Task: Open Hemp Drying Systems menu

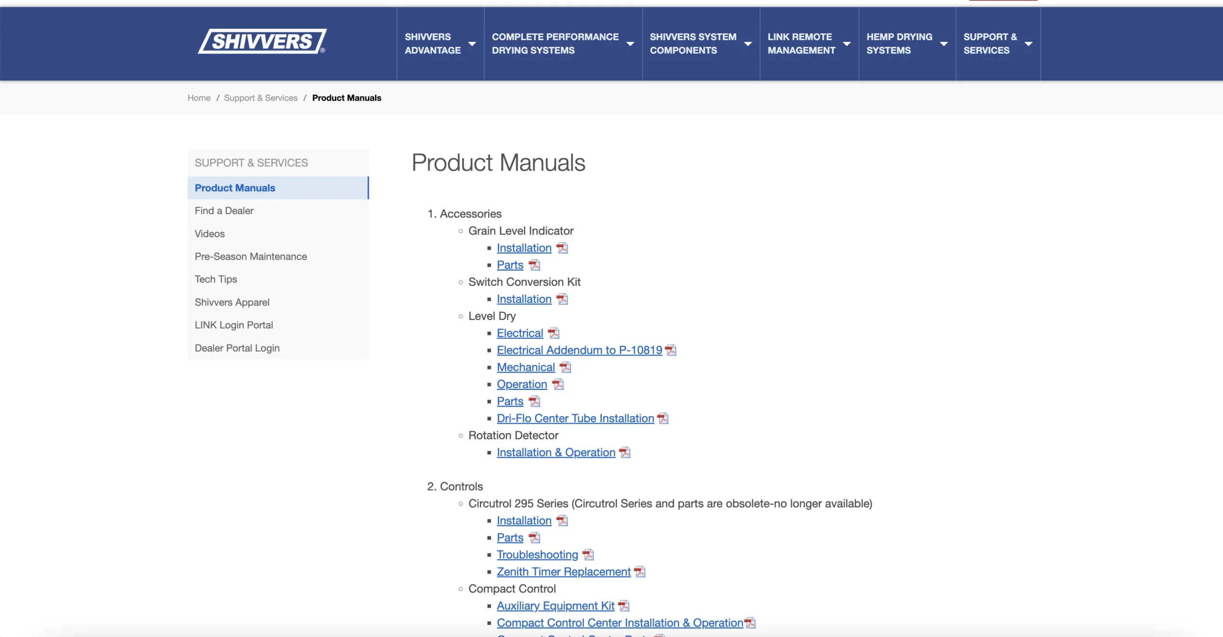Action: pyautogui.click(x=900, y=43)
